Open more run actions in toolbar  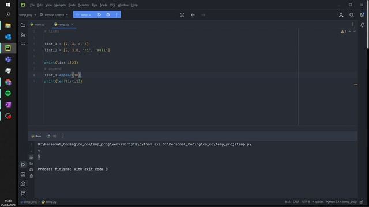click(116, 14)
